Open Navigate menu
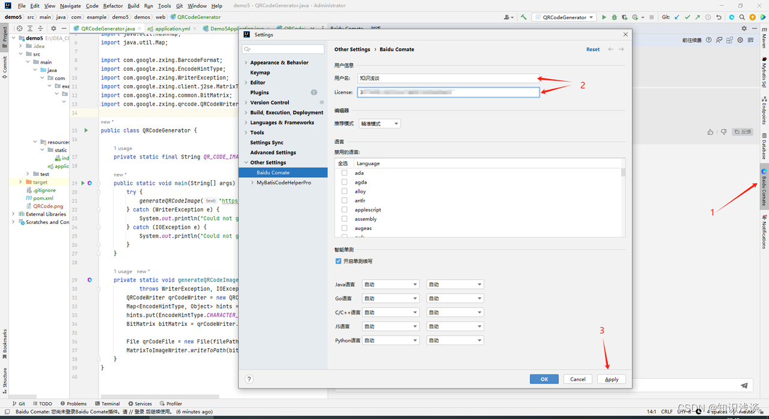 coord(70,5)
